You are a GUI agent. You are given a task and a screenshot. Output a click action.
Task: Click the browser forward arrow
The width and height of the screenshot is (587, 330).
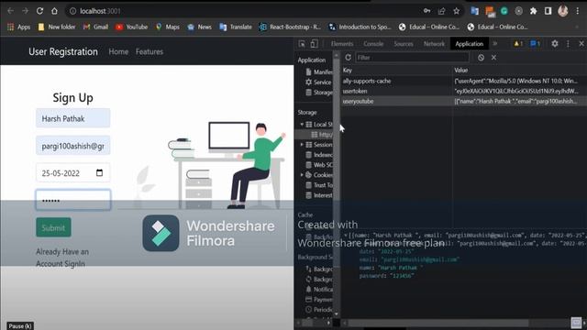coord(25,11)
